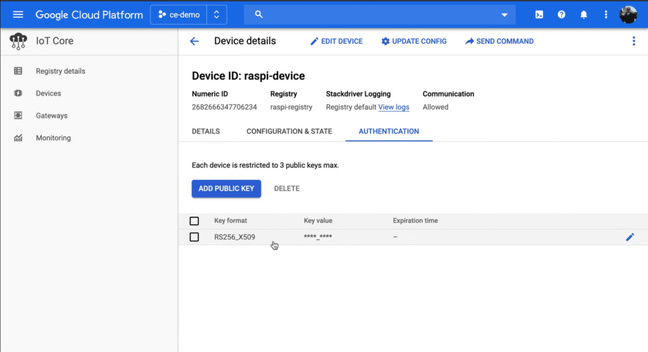Go to Devices in sidebar
The height and width of the screenshot is (352, 648).
click(x=48, y=94)
